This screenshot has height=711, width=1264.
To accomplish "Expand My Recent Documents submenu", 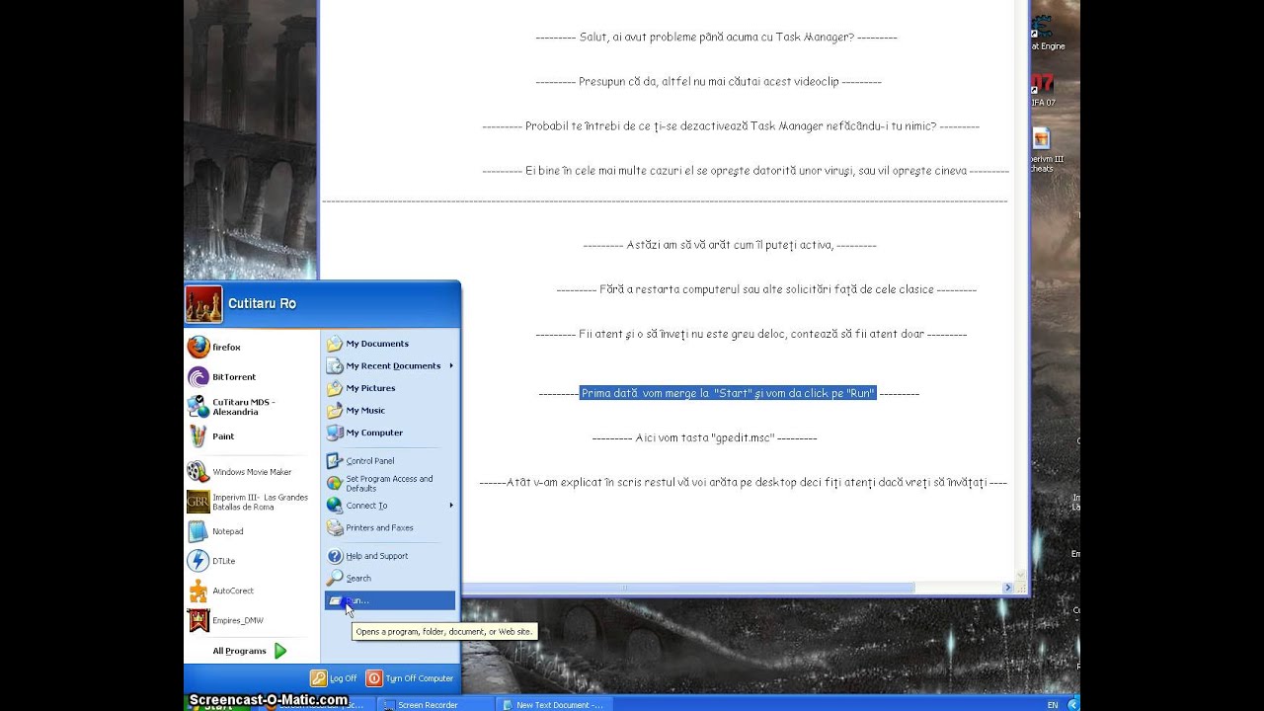I will (x=390, y=365).
